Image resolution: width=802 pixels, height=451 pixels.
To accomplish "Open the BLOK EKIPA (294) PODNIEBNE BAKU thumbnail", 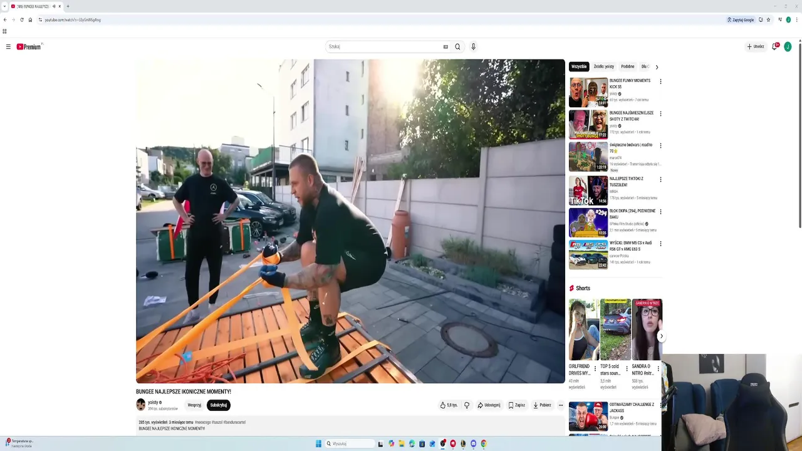I will click(x=588, y=222).
